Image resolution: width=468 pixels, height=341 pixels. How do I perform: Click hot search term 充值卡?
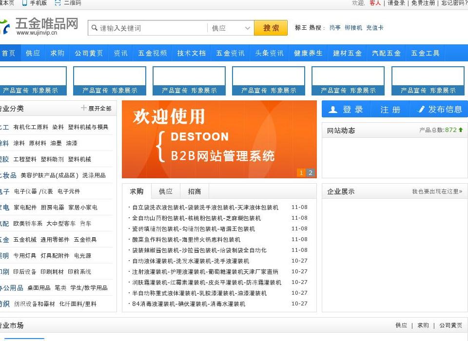click(x=374, y=28)
